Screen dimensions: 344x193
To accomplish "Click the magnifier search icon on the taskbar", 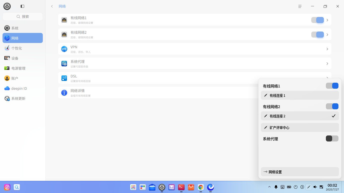I will tap(17, 187).
